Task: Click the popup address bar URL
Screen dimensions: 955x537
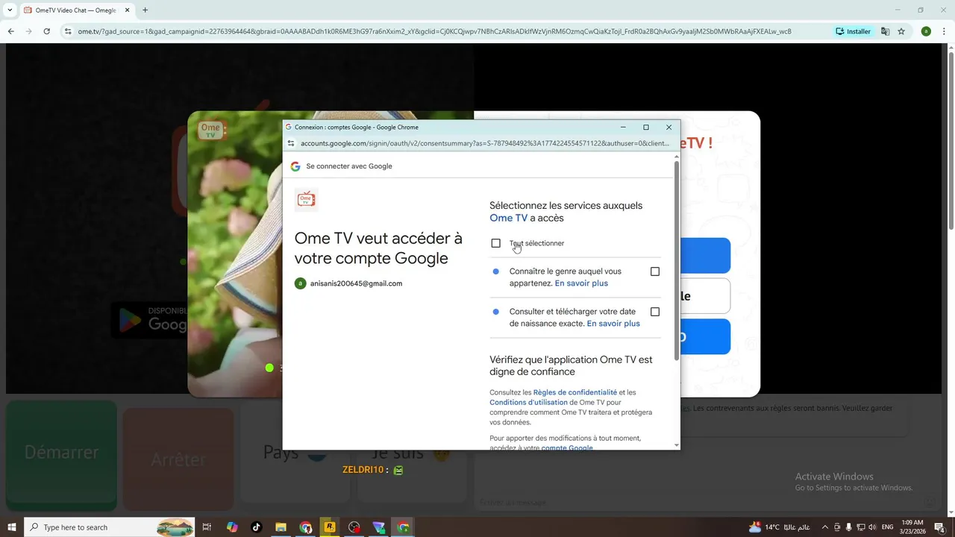Action: point(485,143)
